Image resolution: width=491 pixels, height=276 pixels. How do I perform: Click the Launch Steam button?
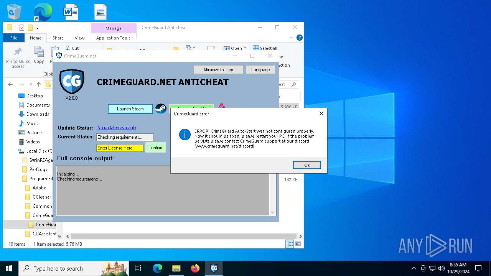pos(130,109)
